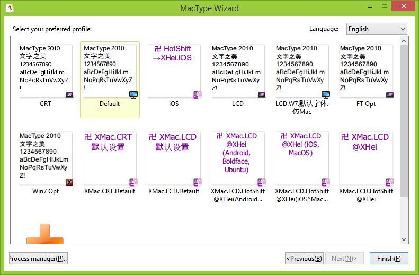Click the XMac.LCD.Default label
Screen dimensions: 419x275
(174, 191)
